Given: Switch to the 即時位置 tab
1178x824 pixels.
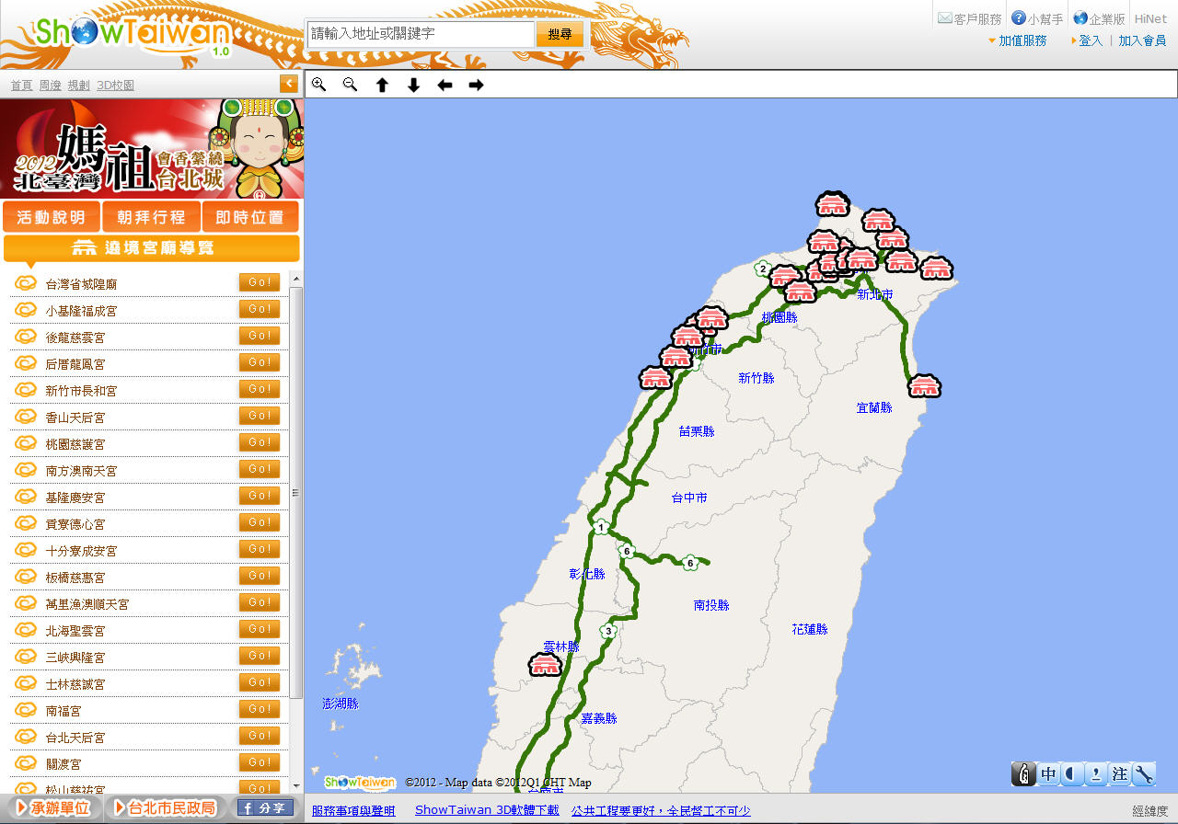Looking at the screenshot, I should [x=249, y=217].
